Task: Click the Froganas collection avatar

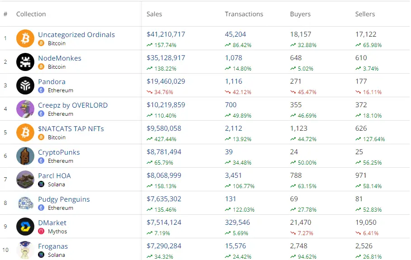Action: (x=25, y=250)
